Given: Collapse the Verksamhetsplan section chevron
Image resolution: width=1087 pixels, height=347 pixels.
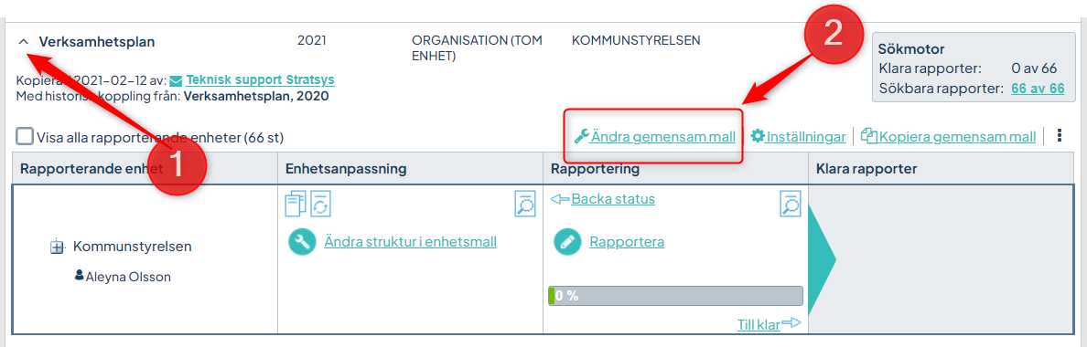Looking at the screenshot, I should [x=24, y=41].
